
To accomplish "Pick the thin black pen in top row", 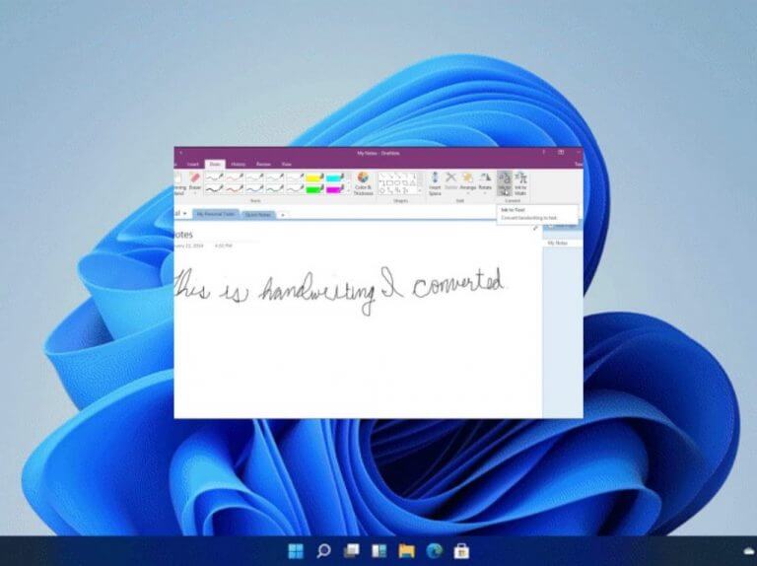I will point(214,177).
